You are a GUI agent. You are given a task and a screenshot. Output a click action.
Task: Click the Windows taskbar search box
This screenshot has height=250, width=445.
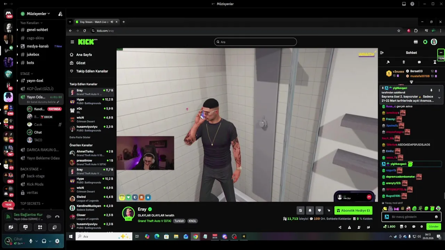click(x=104, y=236)
